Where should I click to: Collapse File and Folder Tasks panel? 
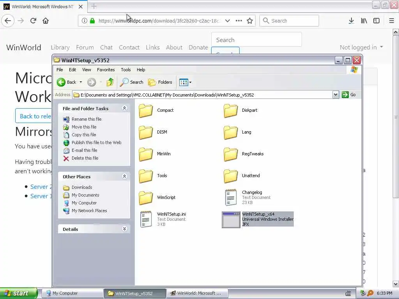(124, 108)
